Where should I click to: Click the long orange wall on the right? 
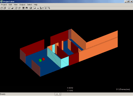98,50
